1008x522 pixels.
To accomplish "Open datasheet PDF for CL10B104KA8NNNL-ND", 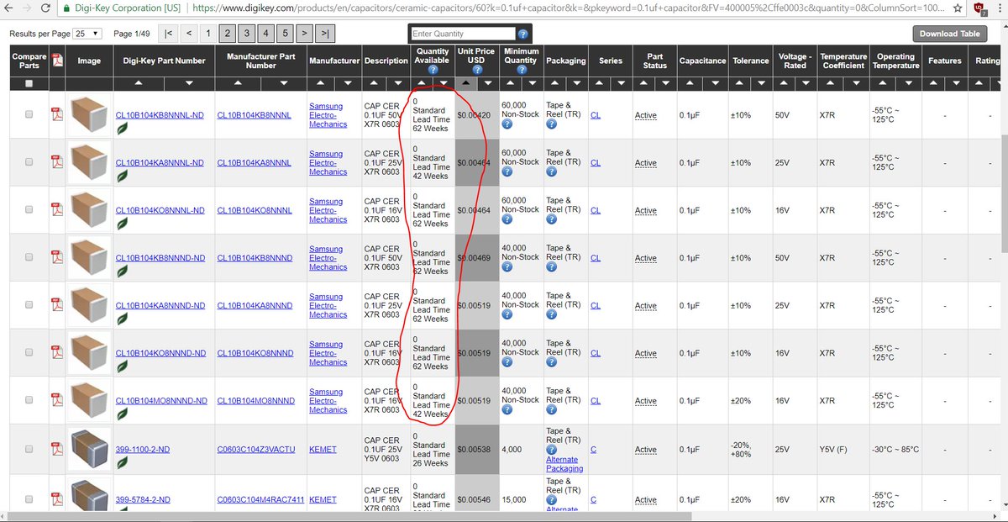I will pyautogui.click(x=57, y=162).
